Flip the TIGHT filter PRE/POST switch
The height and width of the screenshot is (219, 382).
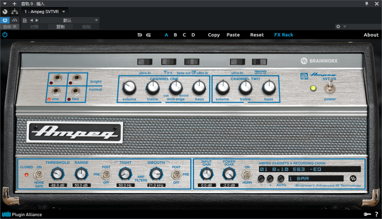(106, 175)
